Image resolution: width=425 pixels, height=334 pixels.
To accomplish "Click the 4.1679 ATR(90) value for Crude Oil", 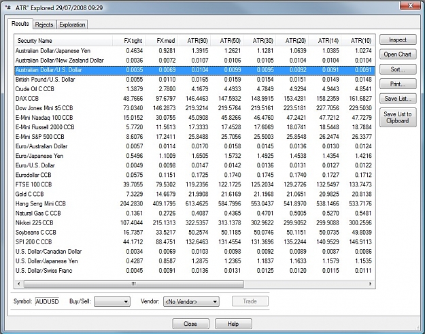I will coord(200,89).
